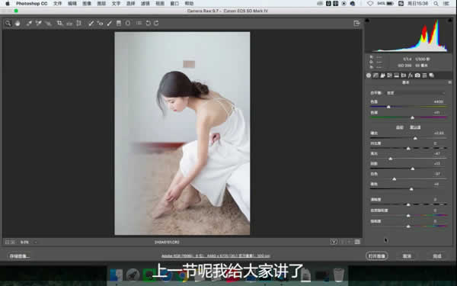Open the Basic panel tab icon

coord(369,76)
